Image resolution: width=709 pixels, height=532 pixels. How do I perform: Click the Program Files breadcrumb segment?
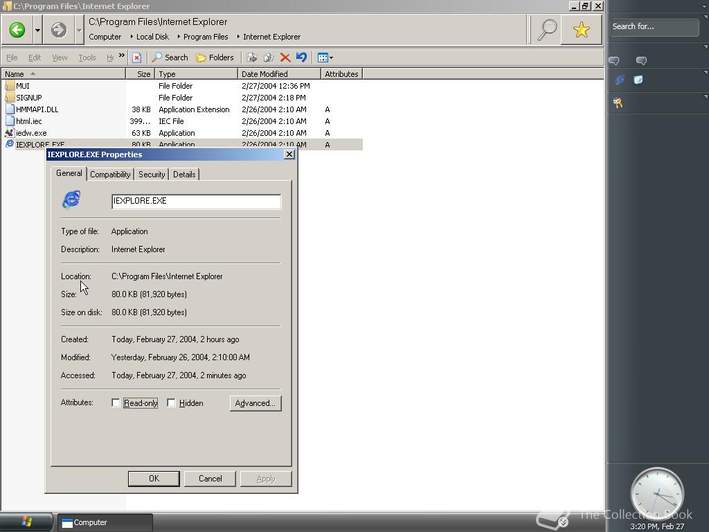(x=206, y=37)
